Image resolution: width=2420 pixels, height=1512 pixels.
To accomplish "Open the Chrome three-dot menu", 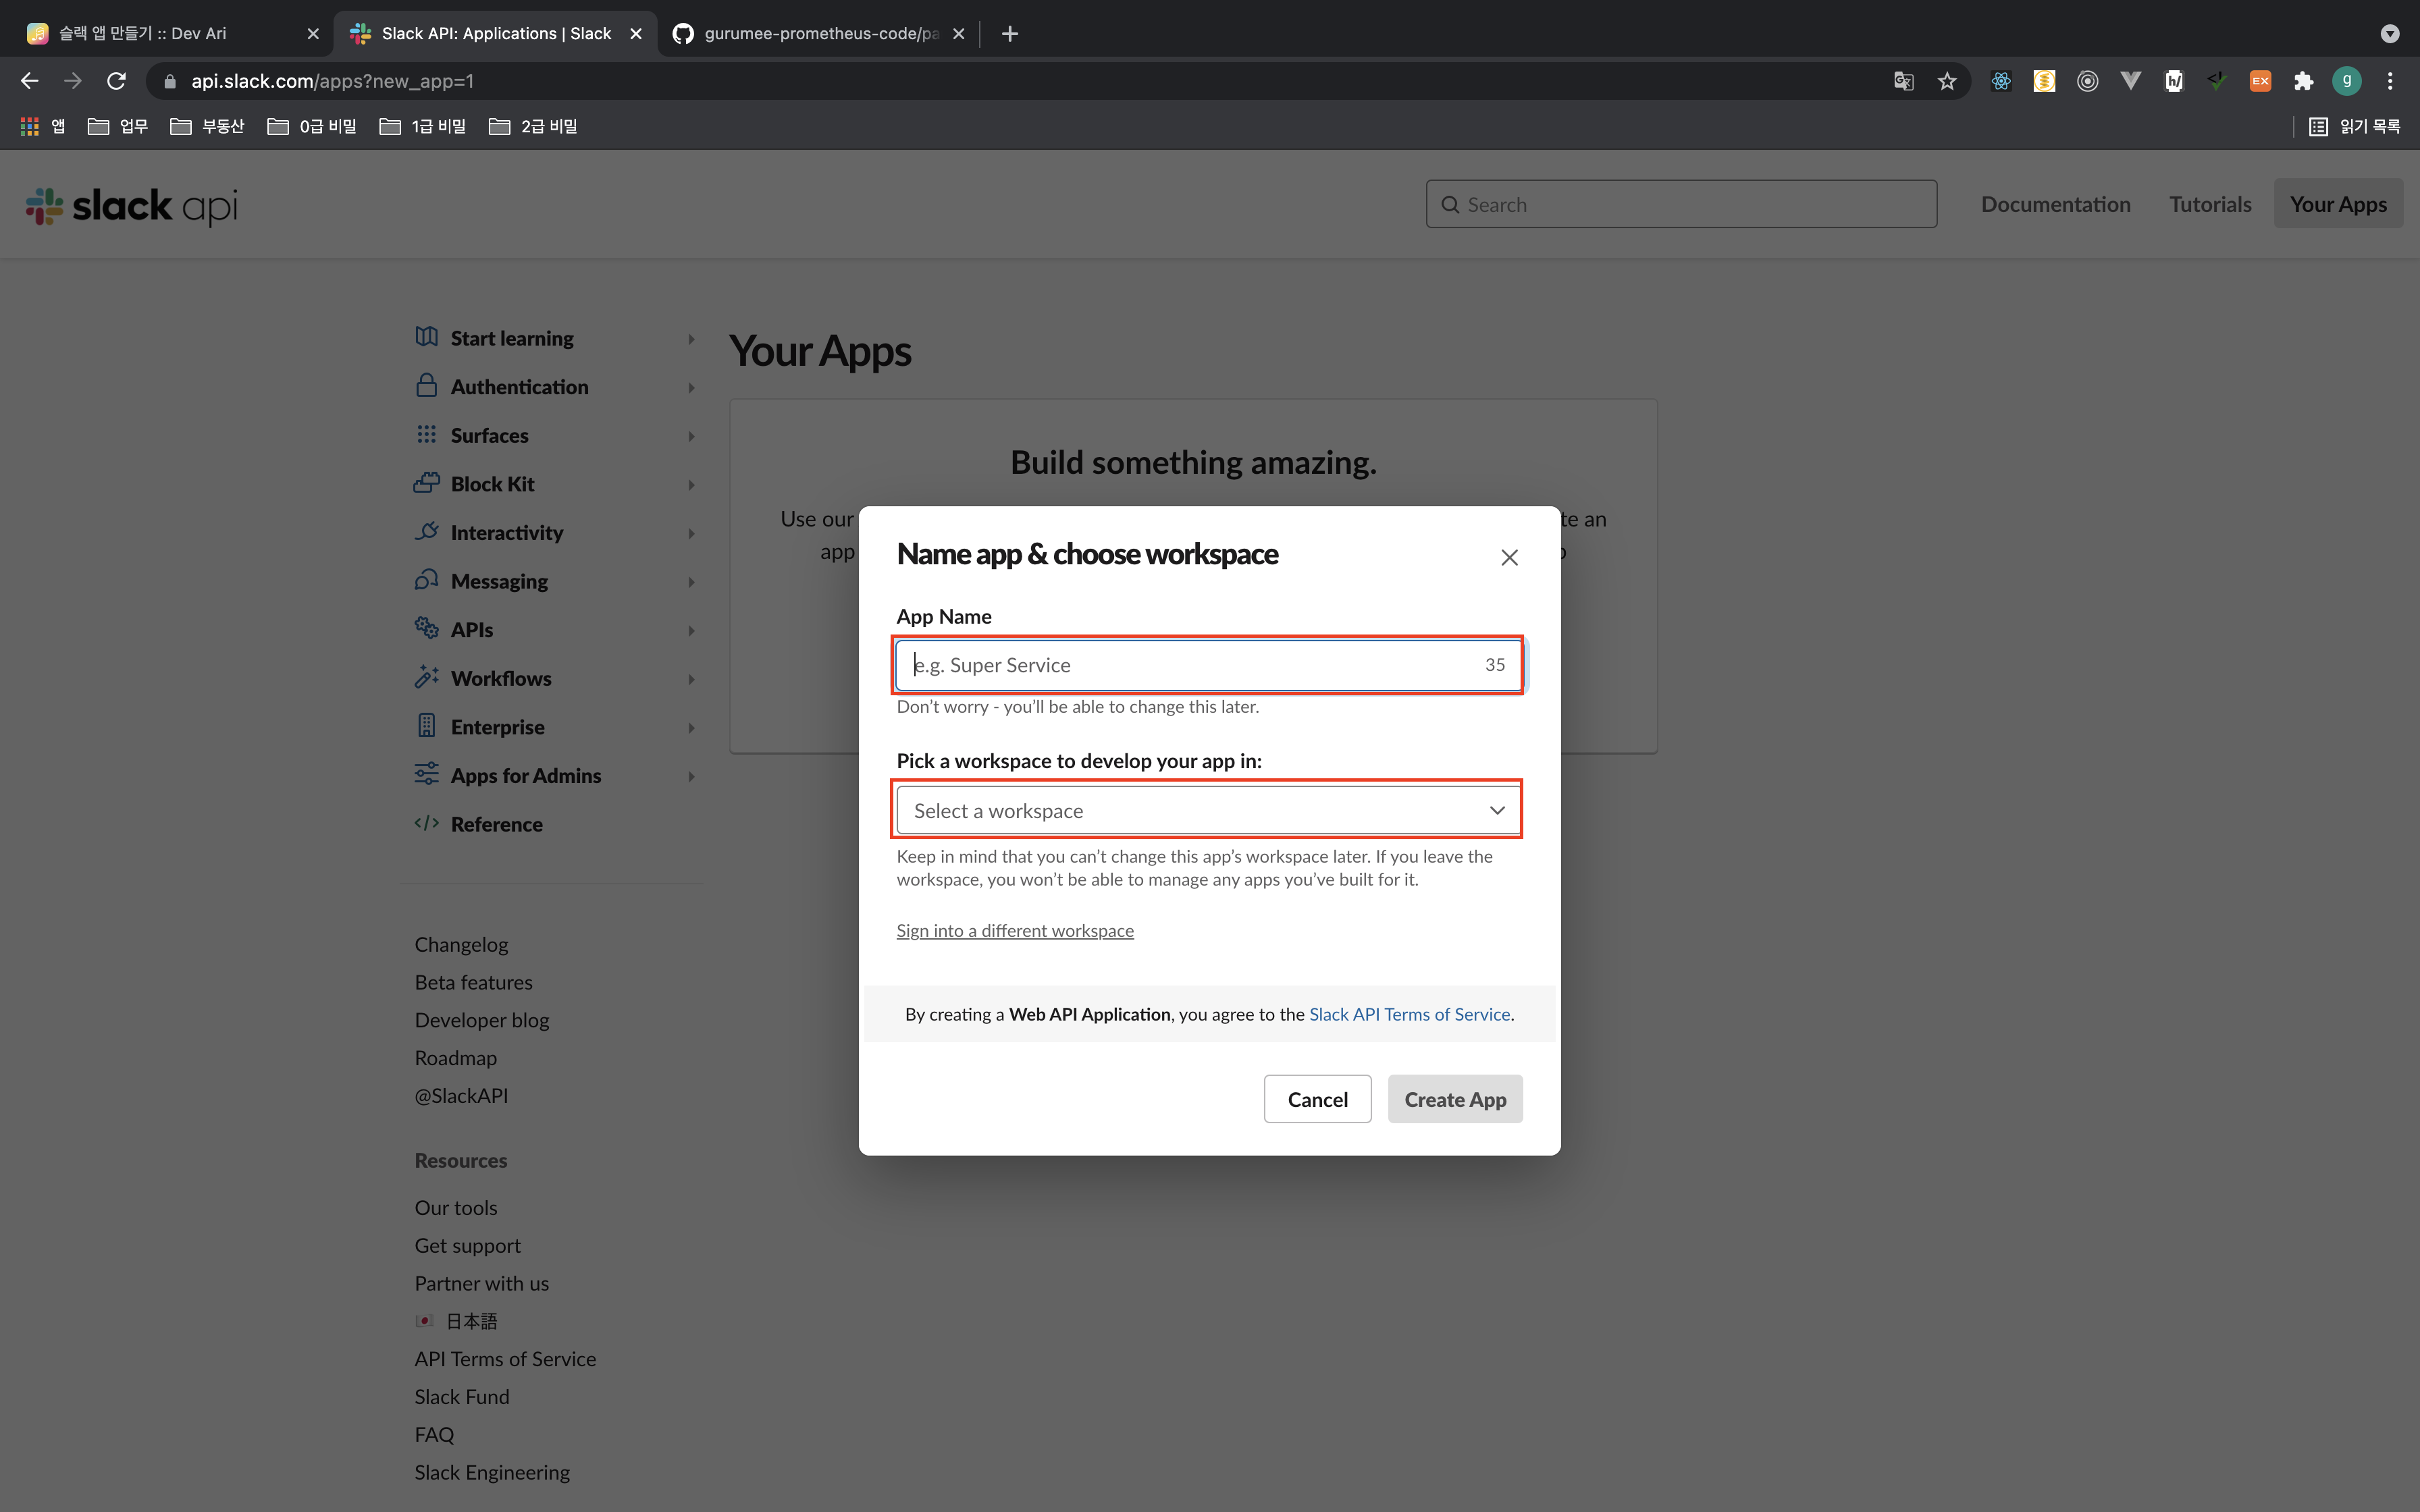I will [2391, 81].
